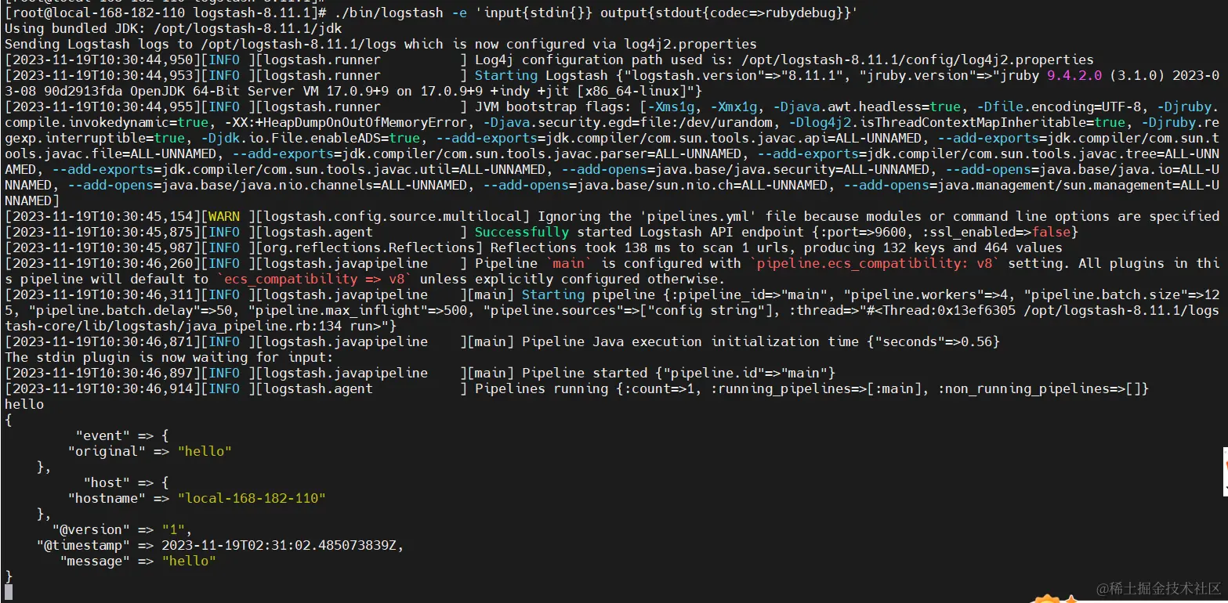
Task: Click the "original" => "hello" line
Action: click(x=150, y=451)
